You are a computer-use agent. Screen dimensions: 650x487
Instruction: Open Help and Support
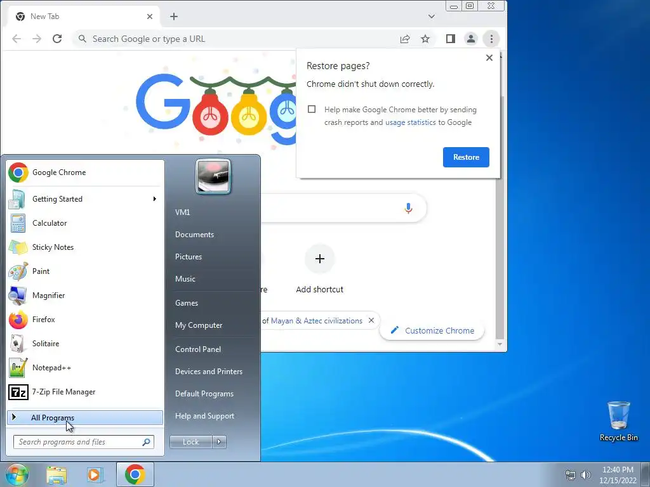[205, 416]
